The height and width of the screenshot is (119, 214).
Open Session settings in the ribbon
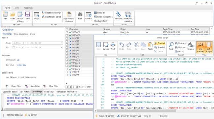coord(20,17)
